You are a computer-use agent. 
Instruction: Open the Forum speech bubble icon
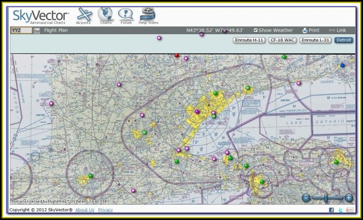[125, 15]
